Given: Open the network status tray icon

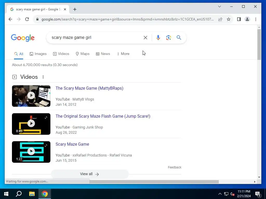Looking at the screenshot, I should 226,194.
